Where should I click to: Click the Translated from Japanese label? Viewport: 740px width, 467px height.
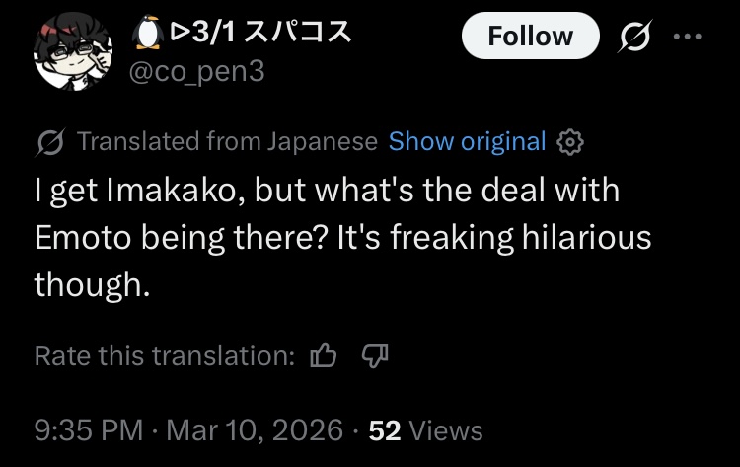point(227,141)
